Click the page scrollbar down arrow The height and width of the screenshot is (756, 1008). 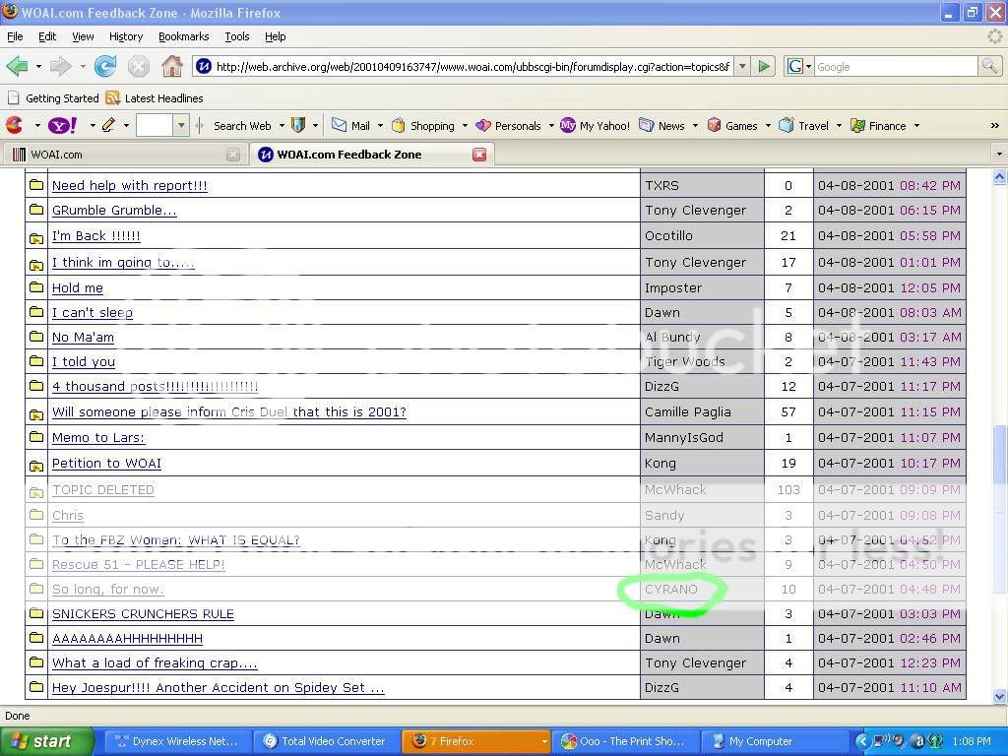tap(999, 697)
